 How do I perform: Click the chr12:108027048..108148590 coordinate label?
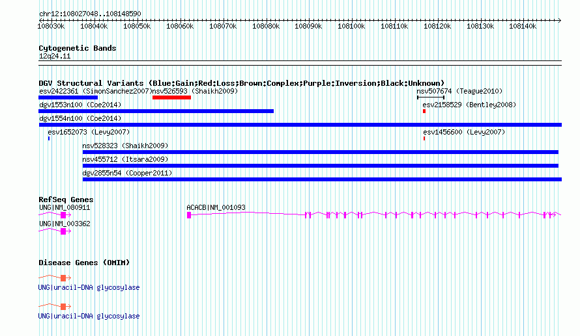90,14
